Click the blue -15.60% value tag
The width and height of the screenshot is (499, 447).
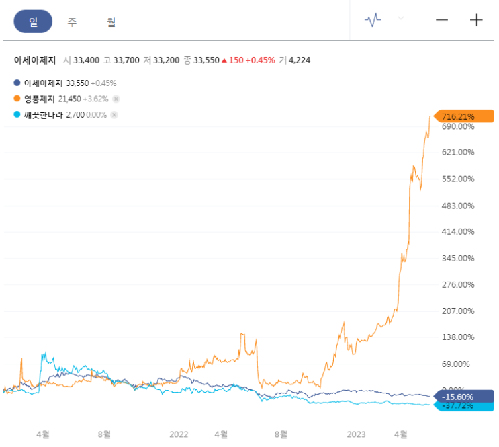click(x=463, y=397)
